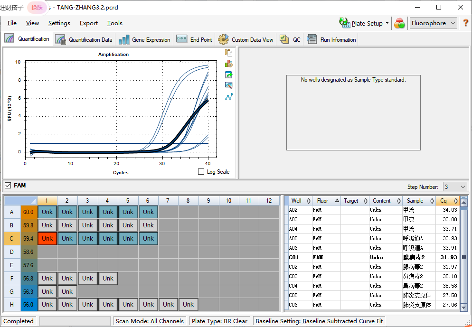Click the chart zoom magnifier icon

228,85
